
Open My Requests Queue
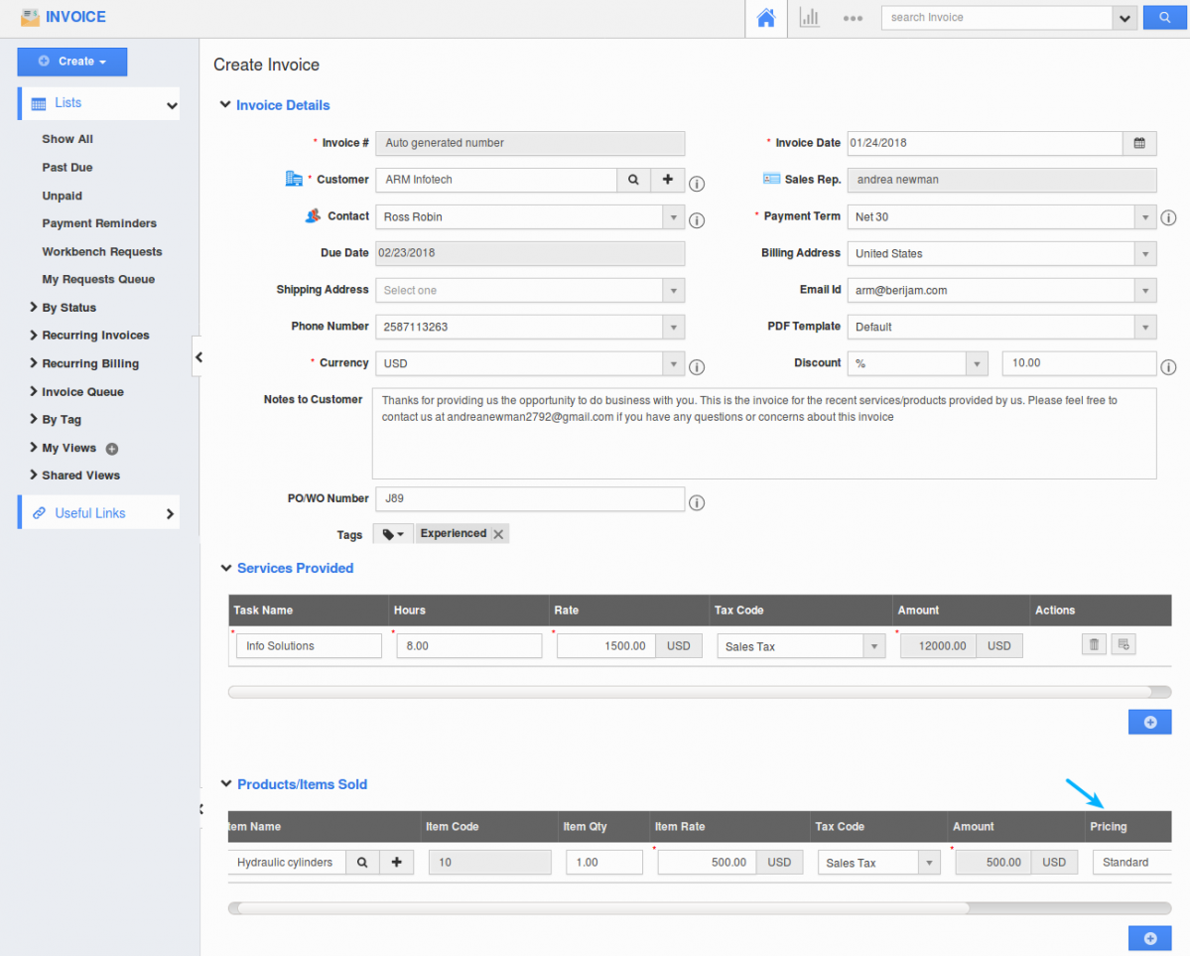click(x=98, y=279)
